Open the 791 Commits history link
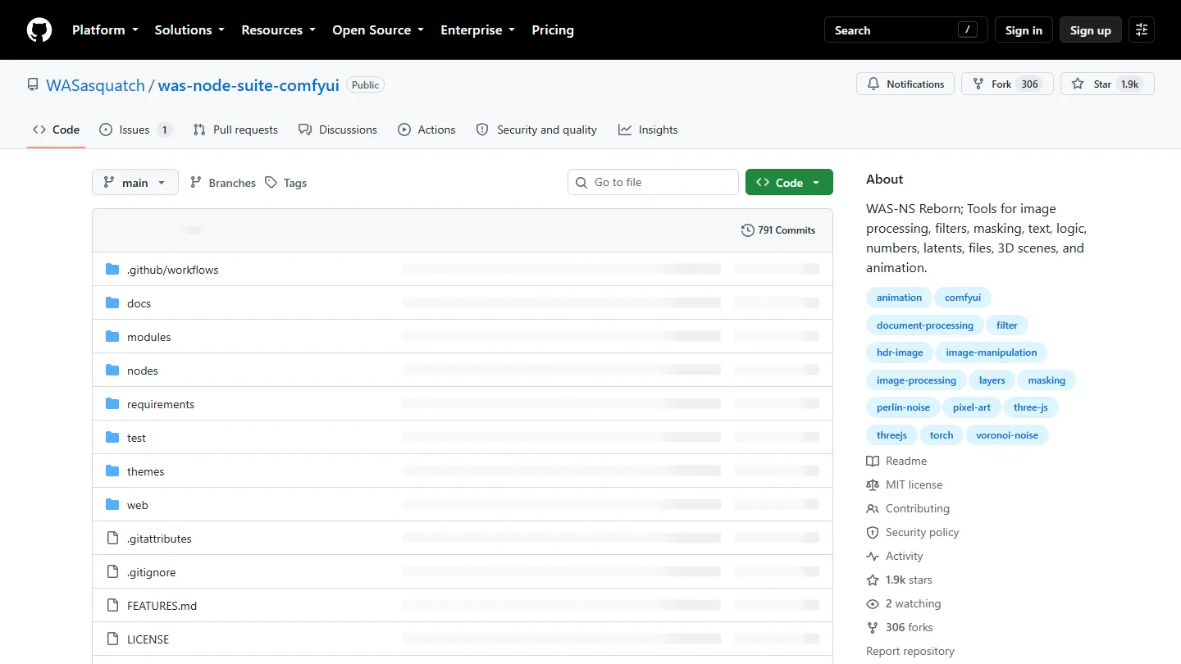This screenshot has height=664, width=1181. 778,230
